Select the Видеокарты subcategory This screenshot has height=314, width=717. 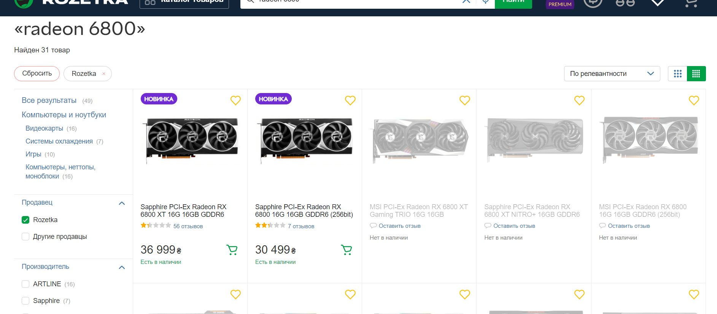tap(44, 128)
